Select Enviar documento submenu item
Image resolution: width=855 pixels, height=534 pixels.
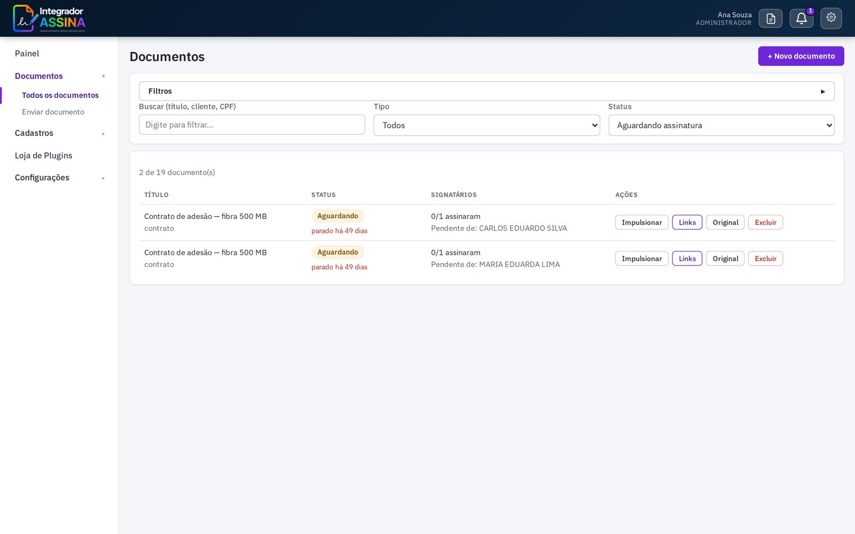(x=53, y=112)
